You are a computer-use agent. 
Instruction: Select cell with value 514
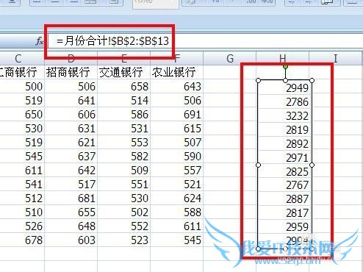point(124,100)
